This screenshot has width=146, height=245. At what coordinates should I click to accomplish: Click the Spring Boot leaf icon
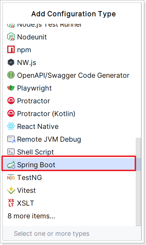point(11,165)
